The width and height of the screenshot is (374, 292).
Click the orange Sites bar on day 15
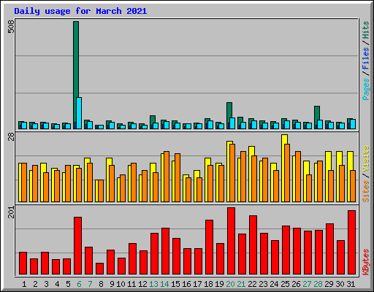click(x=178, y=177)
